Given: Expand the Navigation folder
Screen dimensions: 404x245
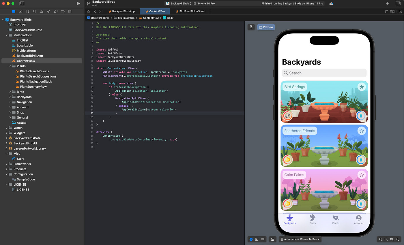Looking at the screenshot, I should pos(10,102).
